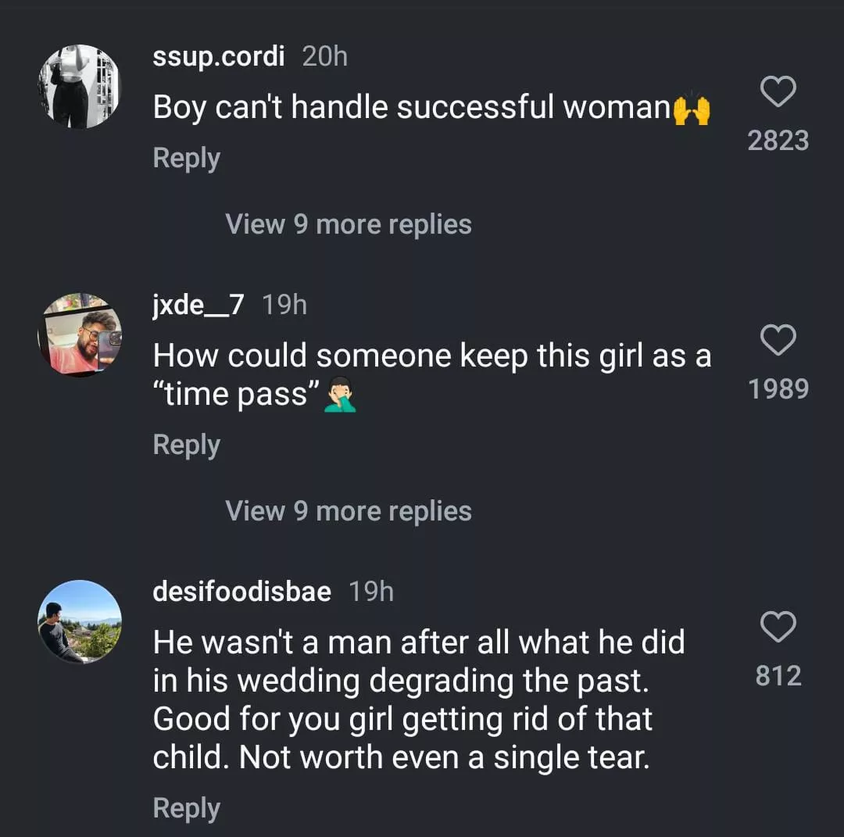This screenshot has width=844, height=837.
Task: Click the 2823 like count
Action: pyautogui.click(x=778, y=141)
